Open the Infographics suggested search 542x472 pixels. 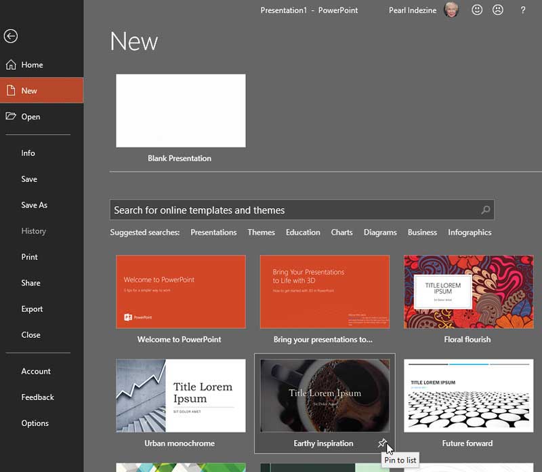click(470, 232)
